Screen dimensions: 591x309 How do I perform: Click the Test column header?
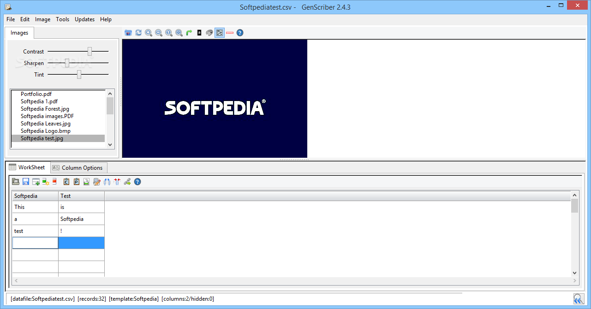click(82, 196)
